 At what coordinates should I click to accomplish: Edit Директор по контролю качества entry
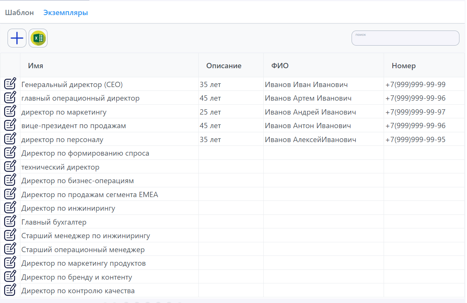pyautogui.click(x=10, y=290)
